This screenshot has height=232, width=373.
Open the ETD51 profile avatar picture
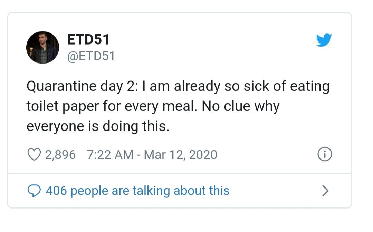coord(42,48)
